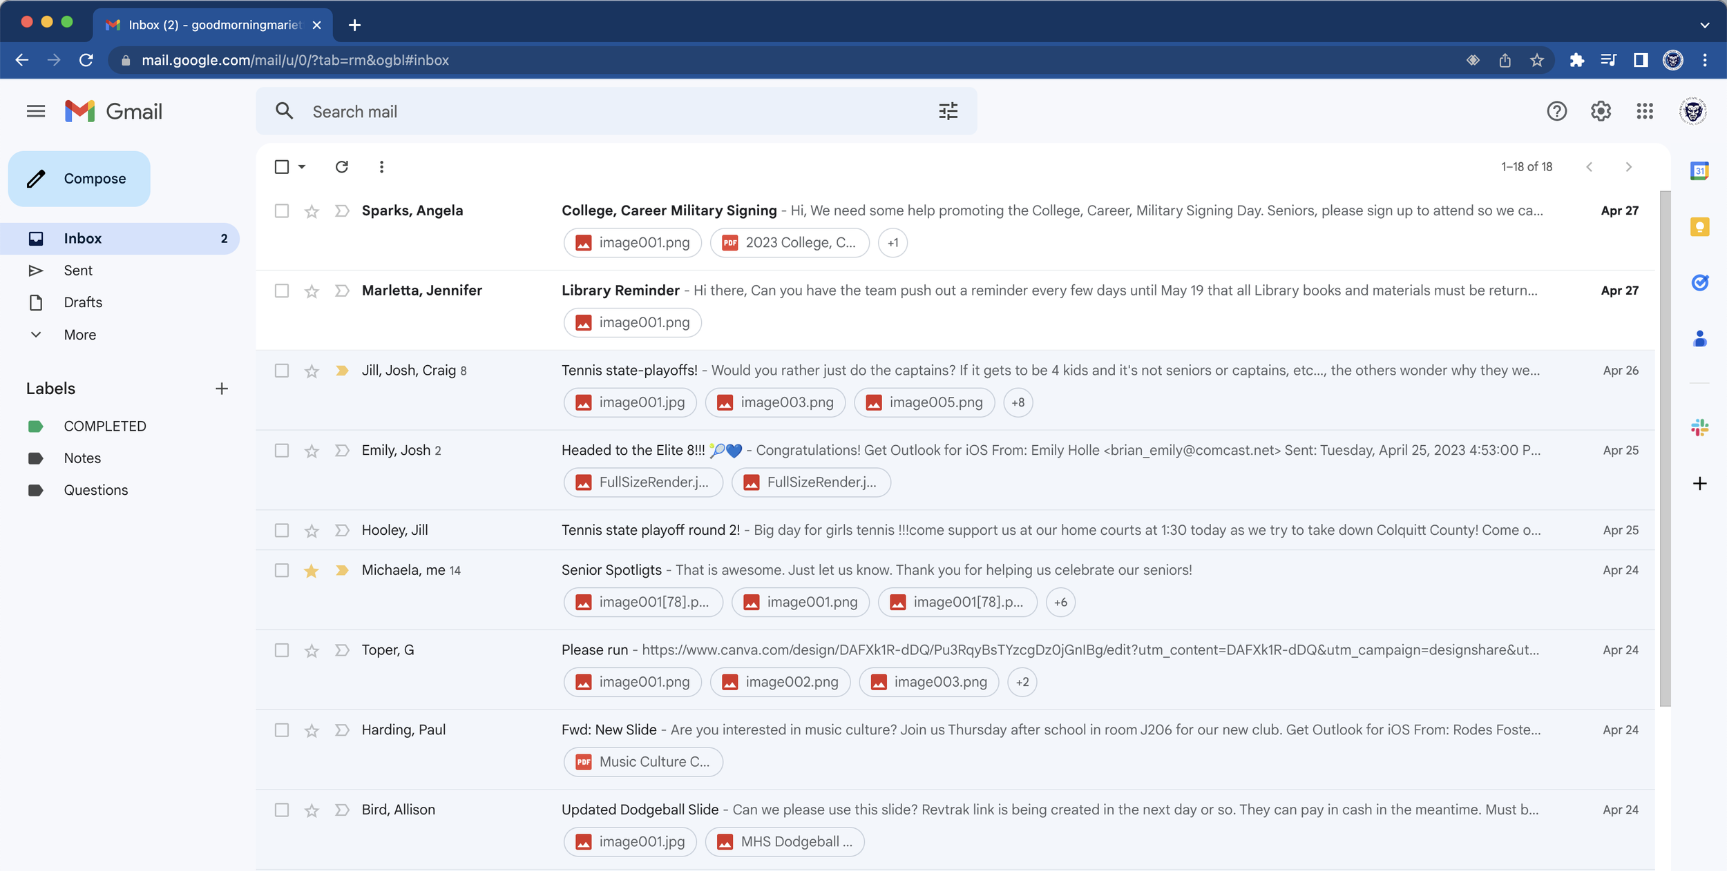The height and width of the screenshot is (871, 1727).
Task: Go to next page of emails
Action: tap(1628, 166)
